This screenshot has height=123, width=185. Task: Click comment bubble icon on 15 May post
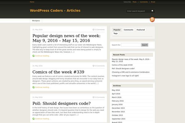point(93,30)
